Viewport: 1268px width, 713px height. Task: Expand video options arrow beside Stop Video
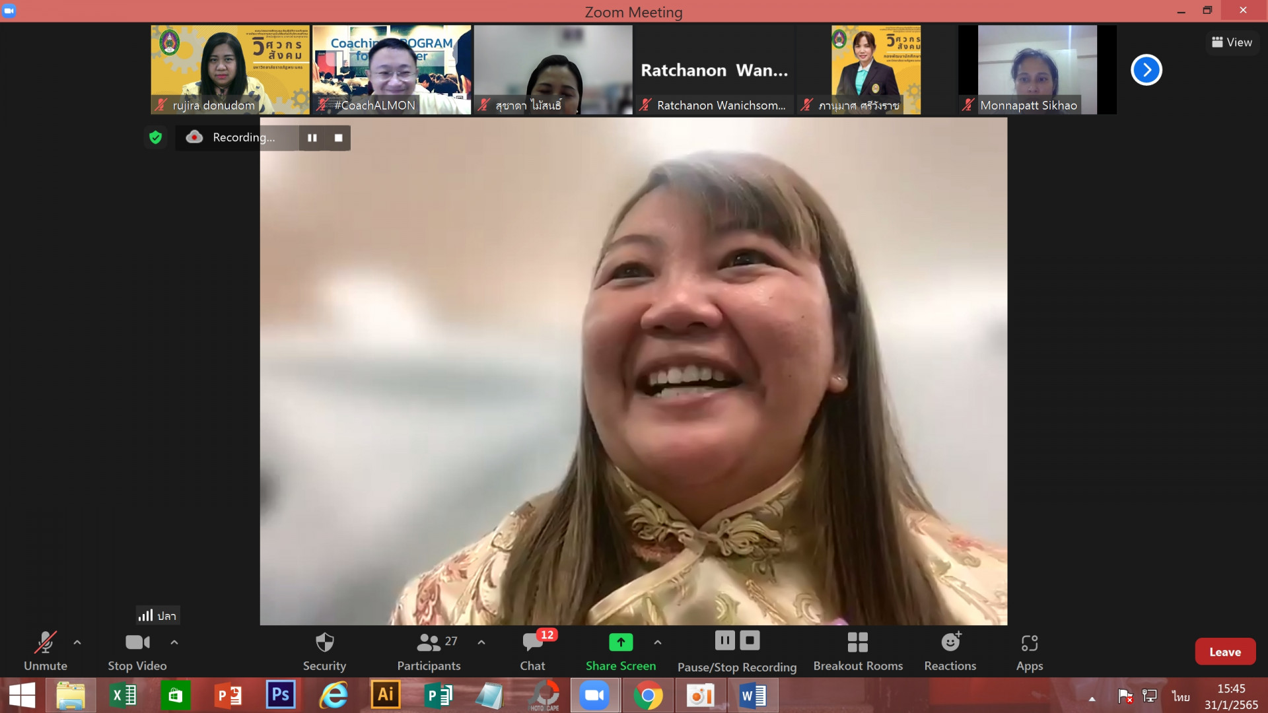coord(174,642)
